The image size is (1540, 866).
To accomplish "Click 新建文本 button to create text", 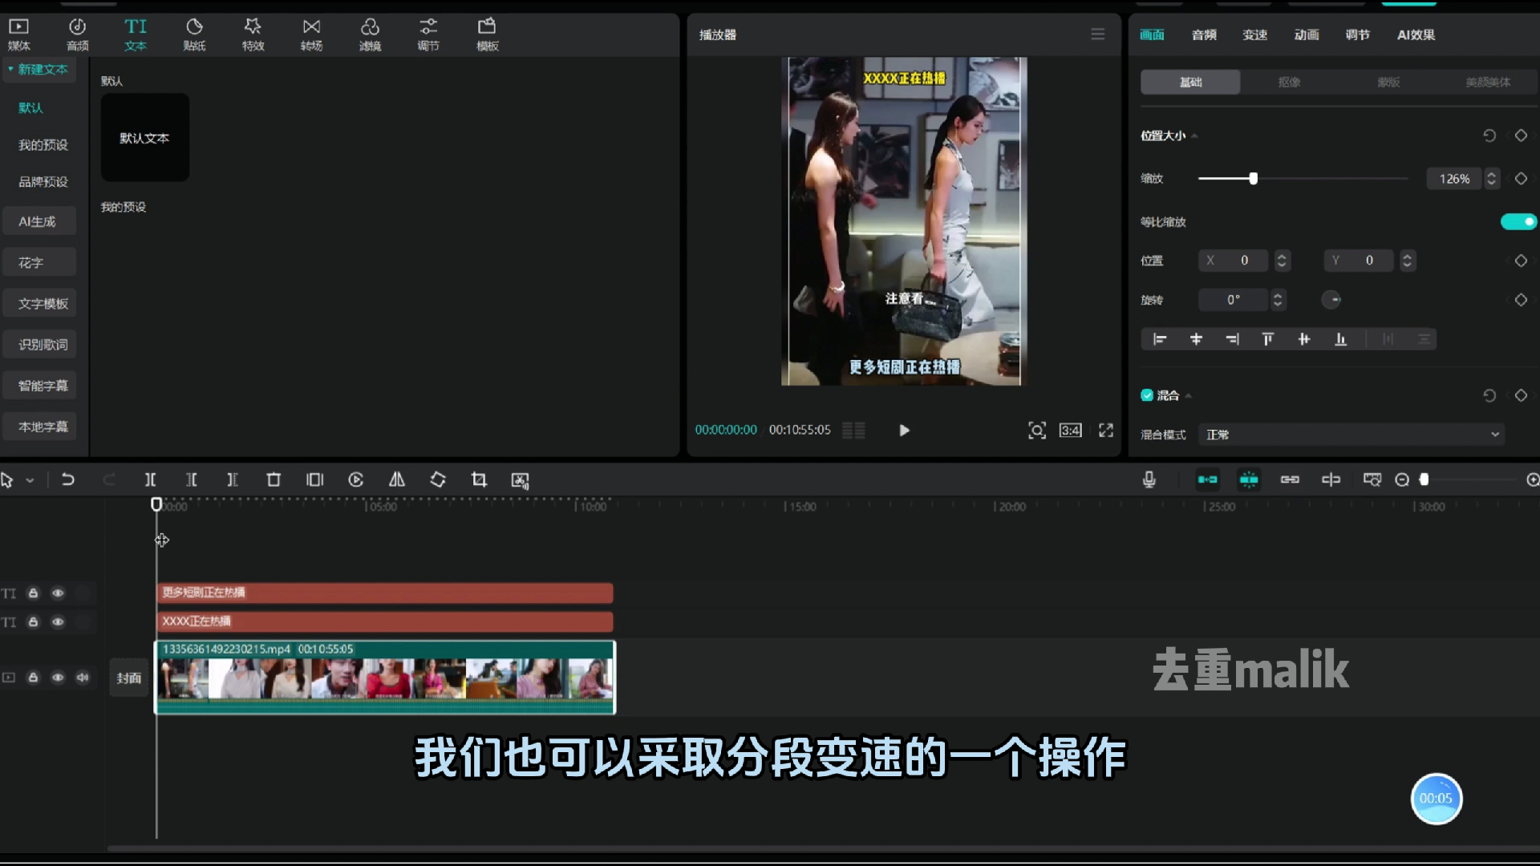I will pos(43,67).
